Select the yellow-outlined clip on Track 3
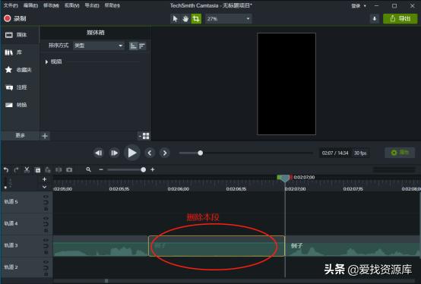This screenshot has height=284, width=421. click(217, 246)
